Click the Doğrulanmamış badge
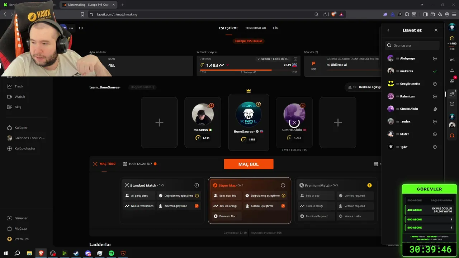 coord(142,87)
